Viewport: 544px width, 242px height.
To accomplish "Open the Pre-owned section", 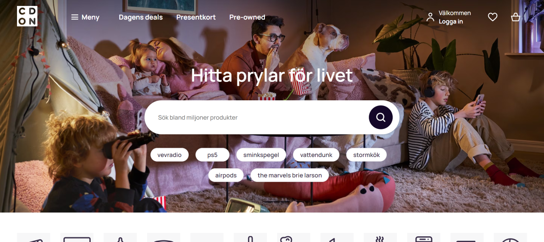I will click(247, 17).
